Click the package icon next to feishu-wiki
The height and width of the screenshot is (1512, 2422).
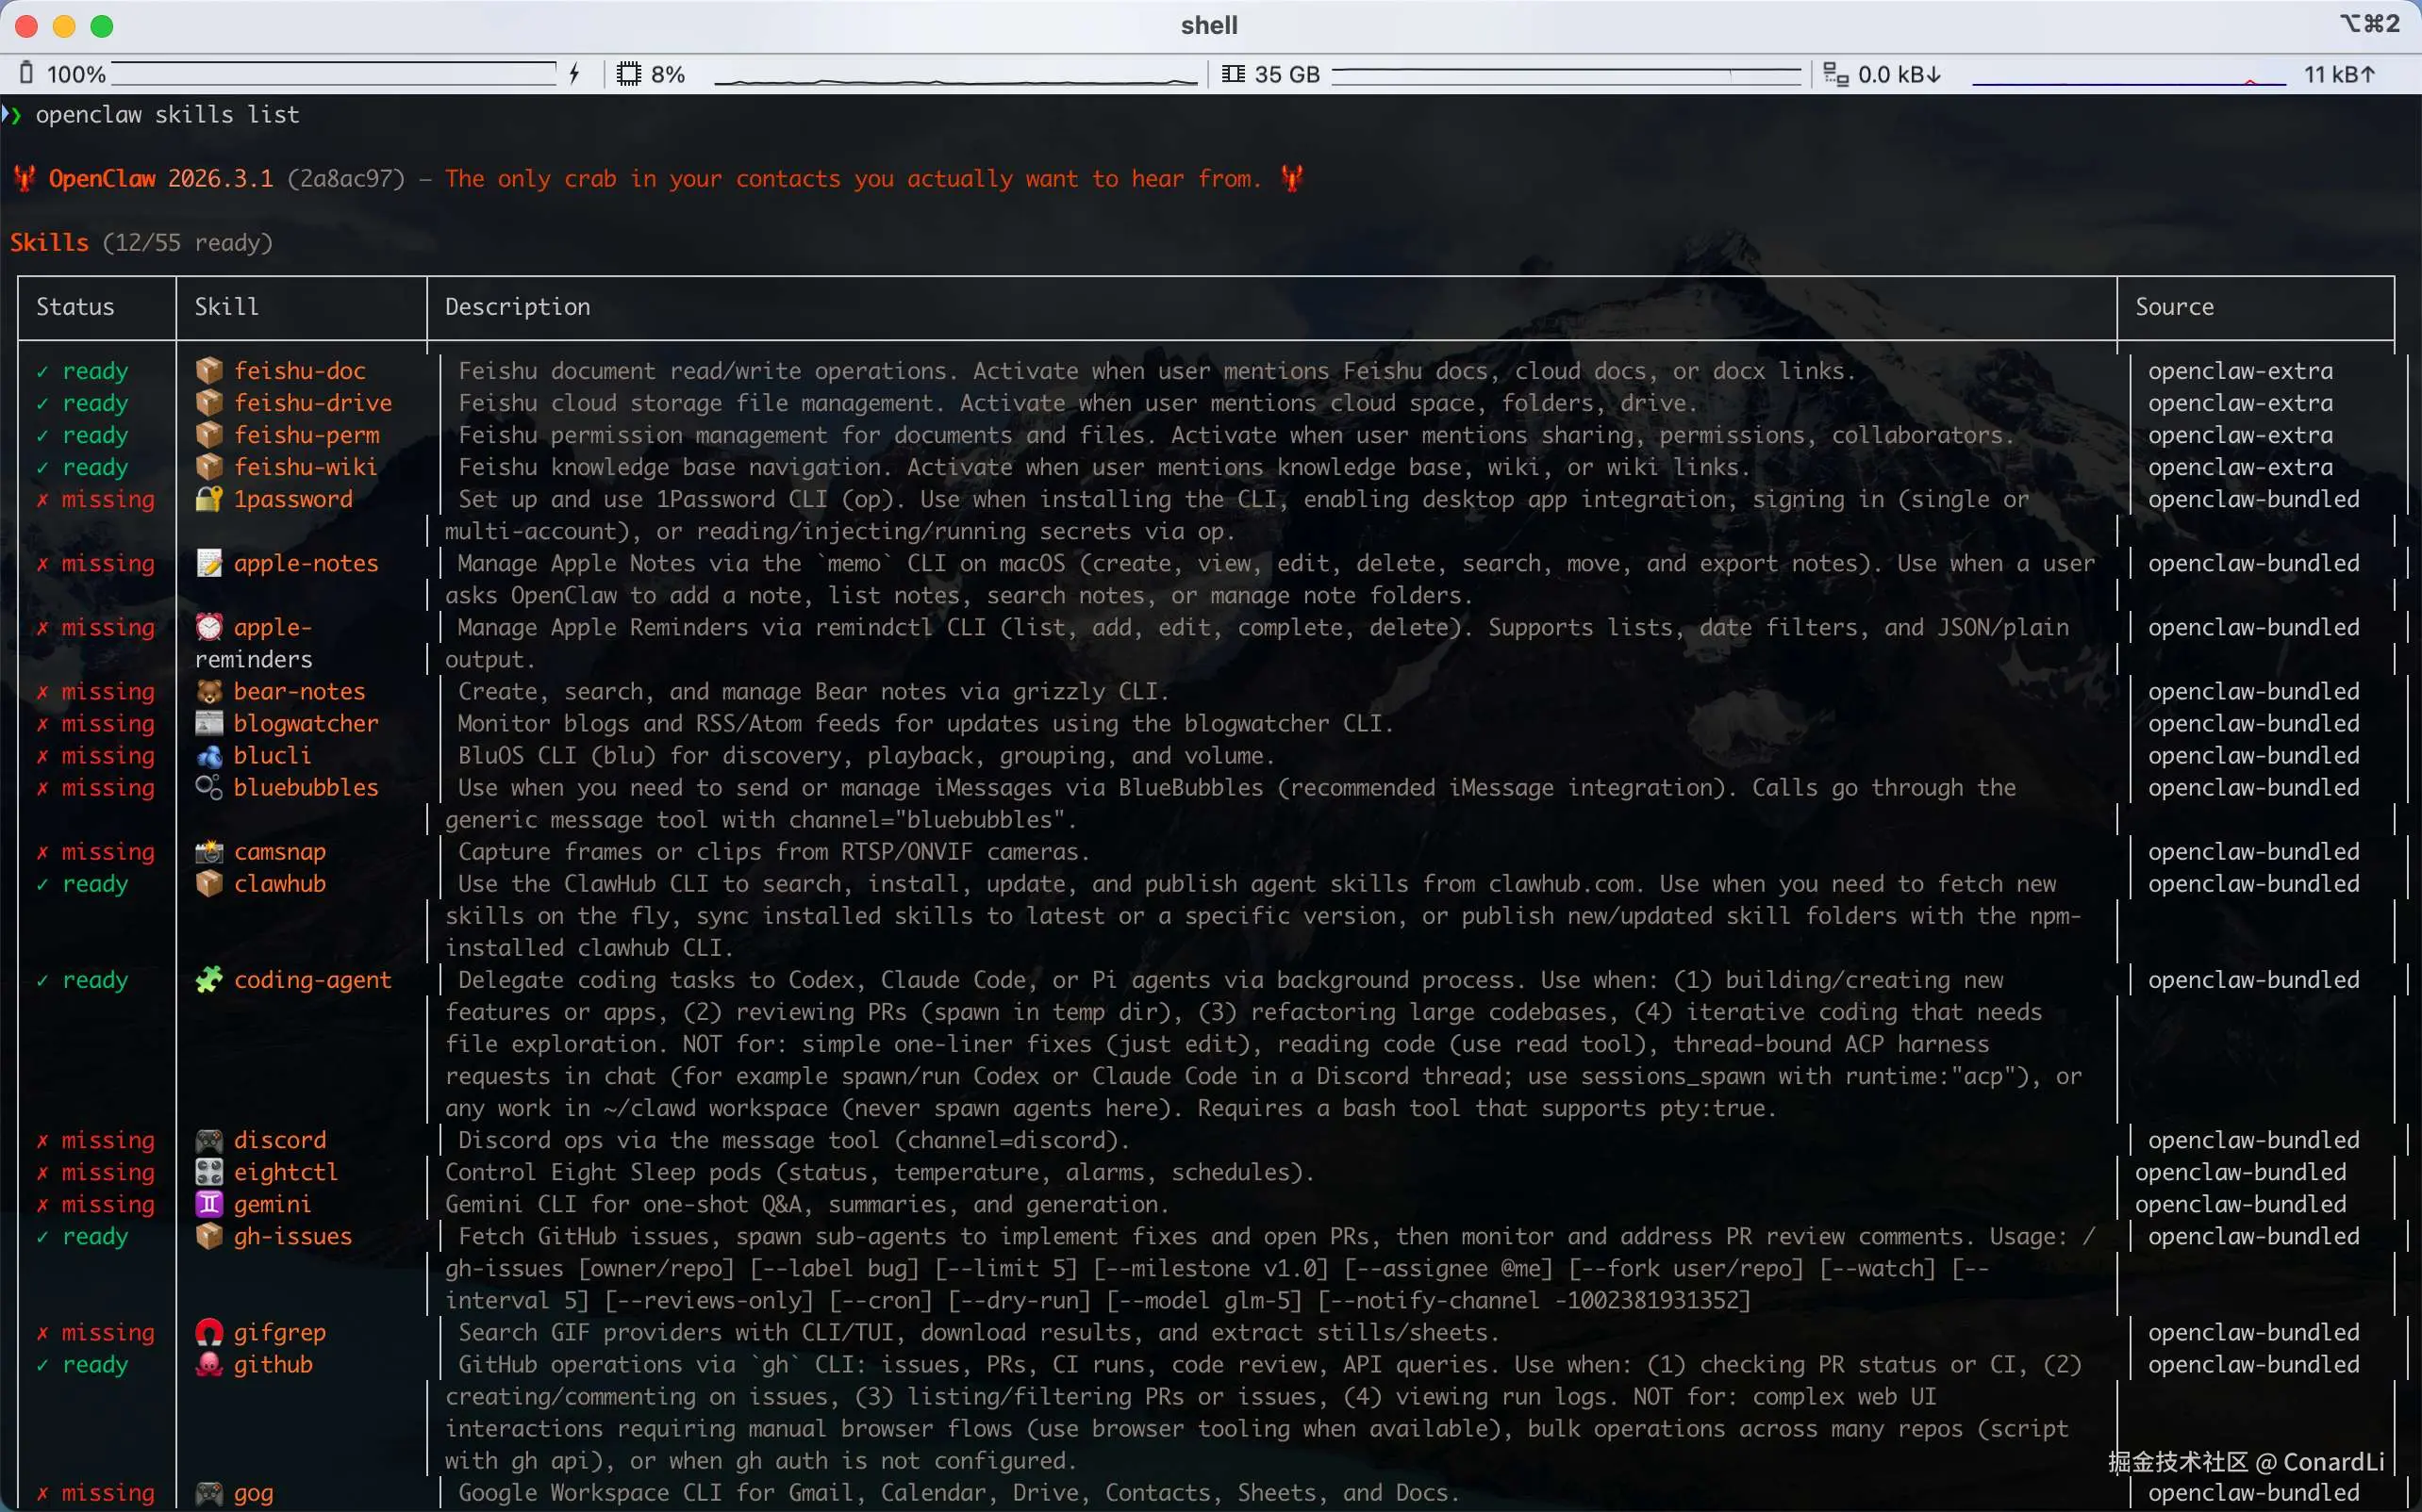209,467
